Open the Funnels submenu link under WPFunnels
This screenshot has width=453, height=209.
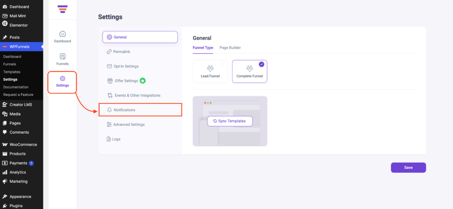coord(10,64)
